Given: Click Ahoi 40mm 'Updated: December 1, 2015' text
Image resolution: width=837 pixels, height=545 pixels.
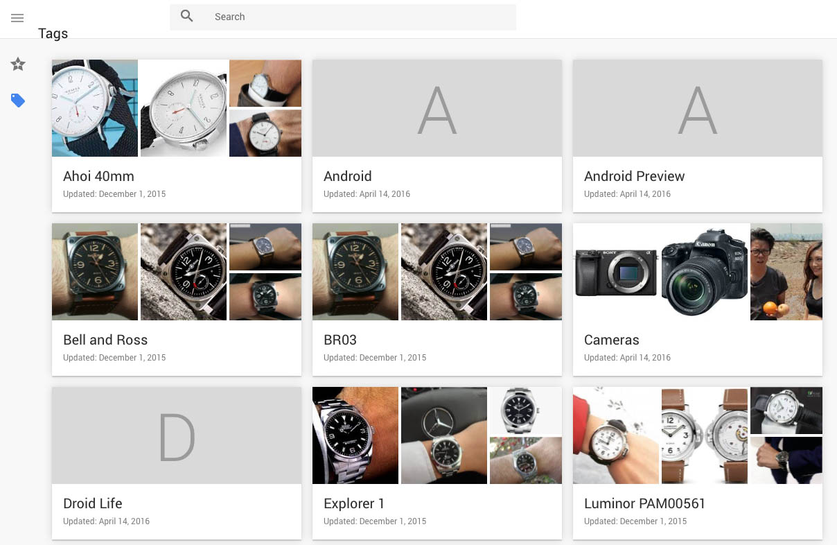Looking at the screenshot, I should pyautogui.click(x=114, y=194).
